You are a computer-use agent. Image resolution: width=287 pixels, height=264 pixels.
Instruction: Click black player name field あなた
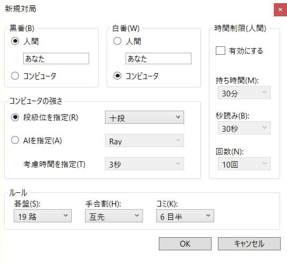56,58
